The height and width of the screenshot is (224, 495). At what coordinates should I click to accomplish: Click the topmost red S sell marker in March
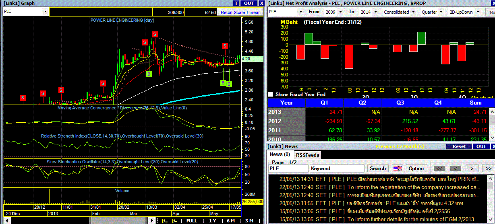tap(155, 35)
